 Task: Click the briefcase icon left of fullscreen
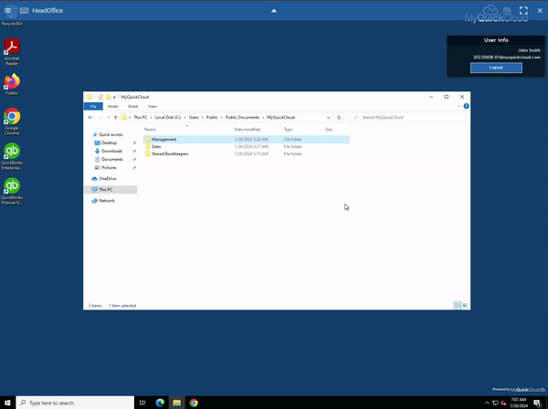507,10
